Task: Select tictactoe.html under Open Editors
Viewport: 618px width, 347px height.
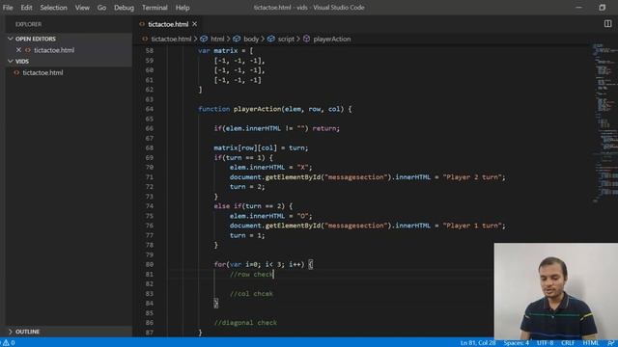Action: click(x=54, y=50)
